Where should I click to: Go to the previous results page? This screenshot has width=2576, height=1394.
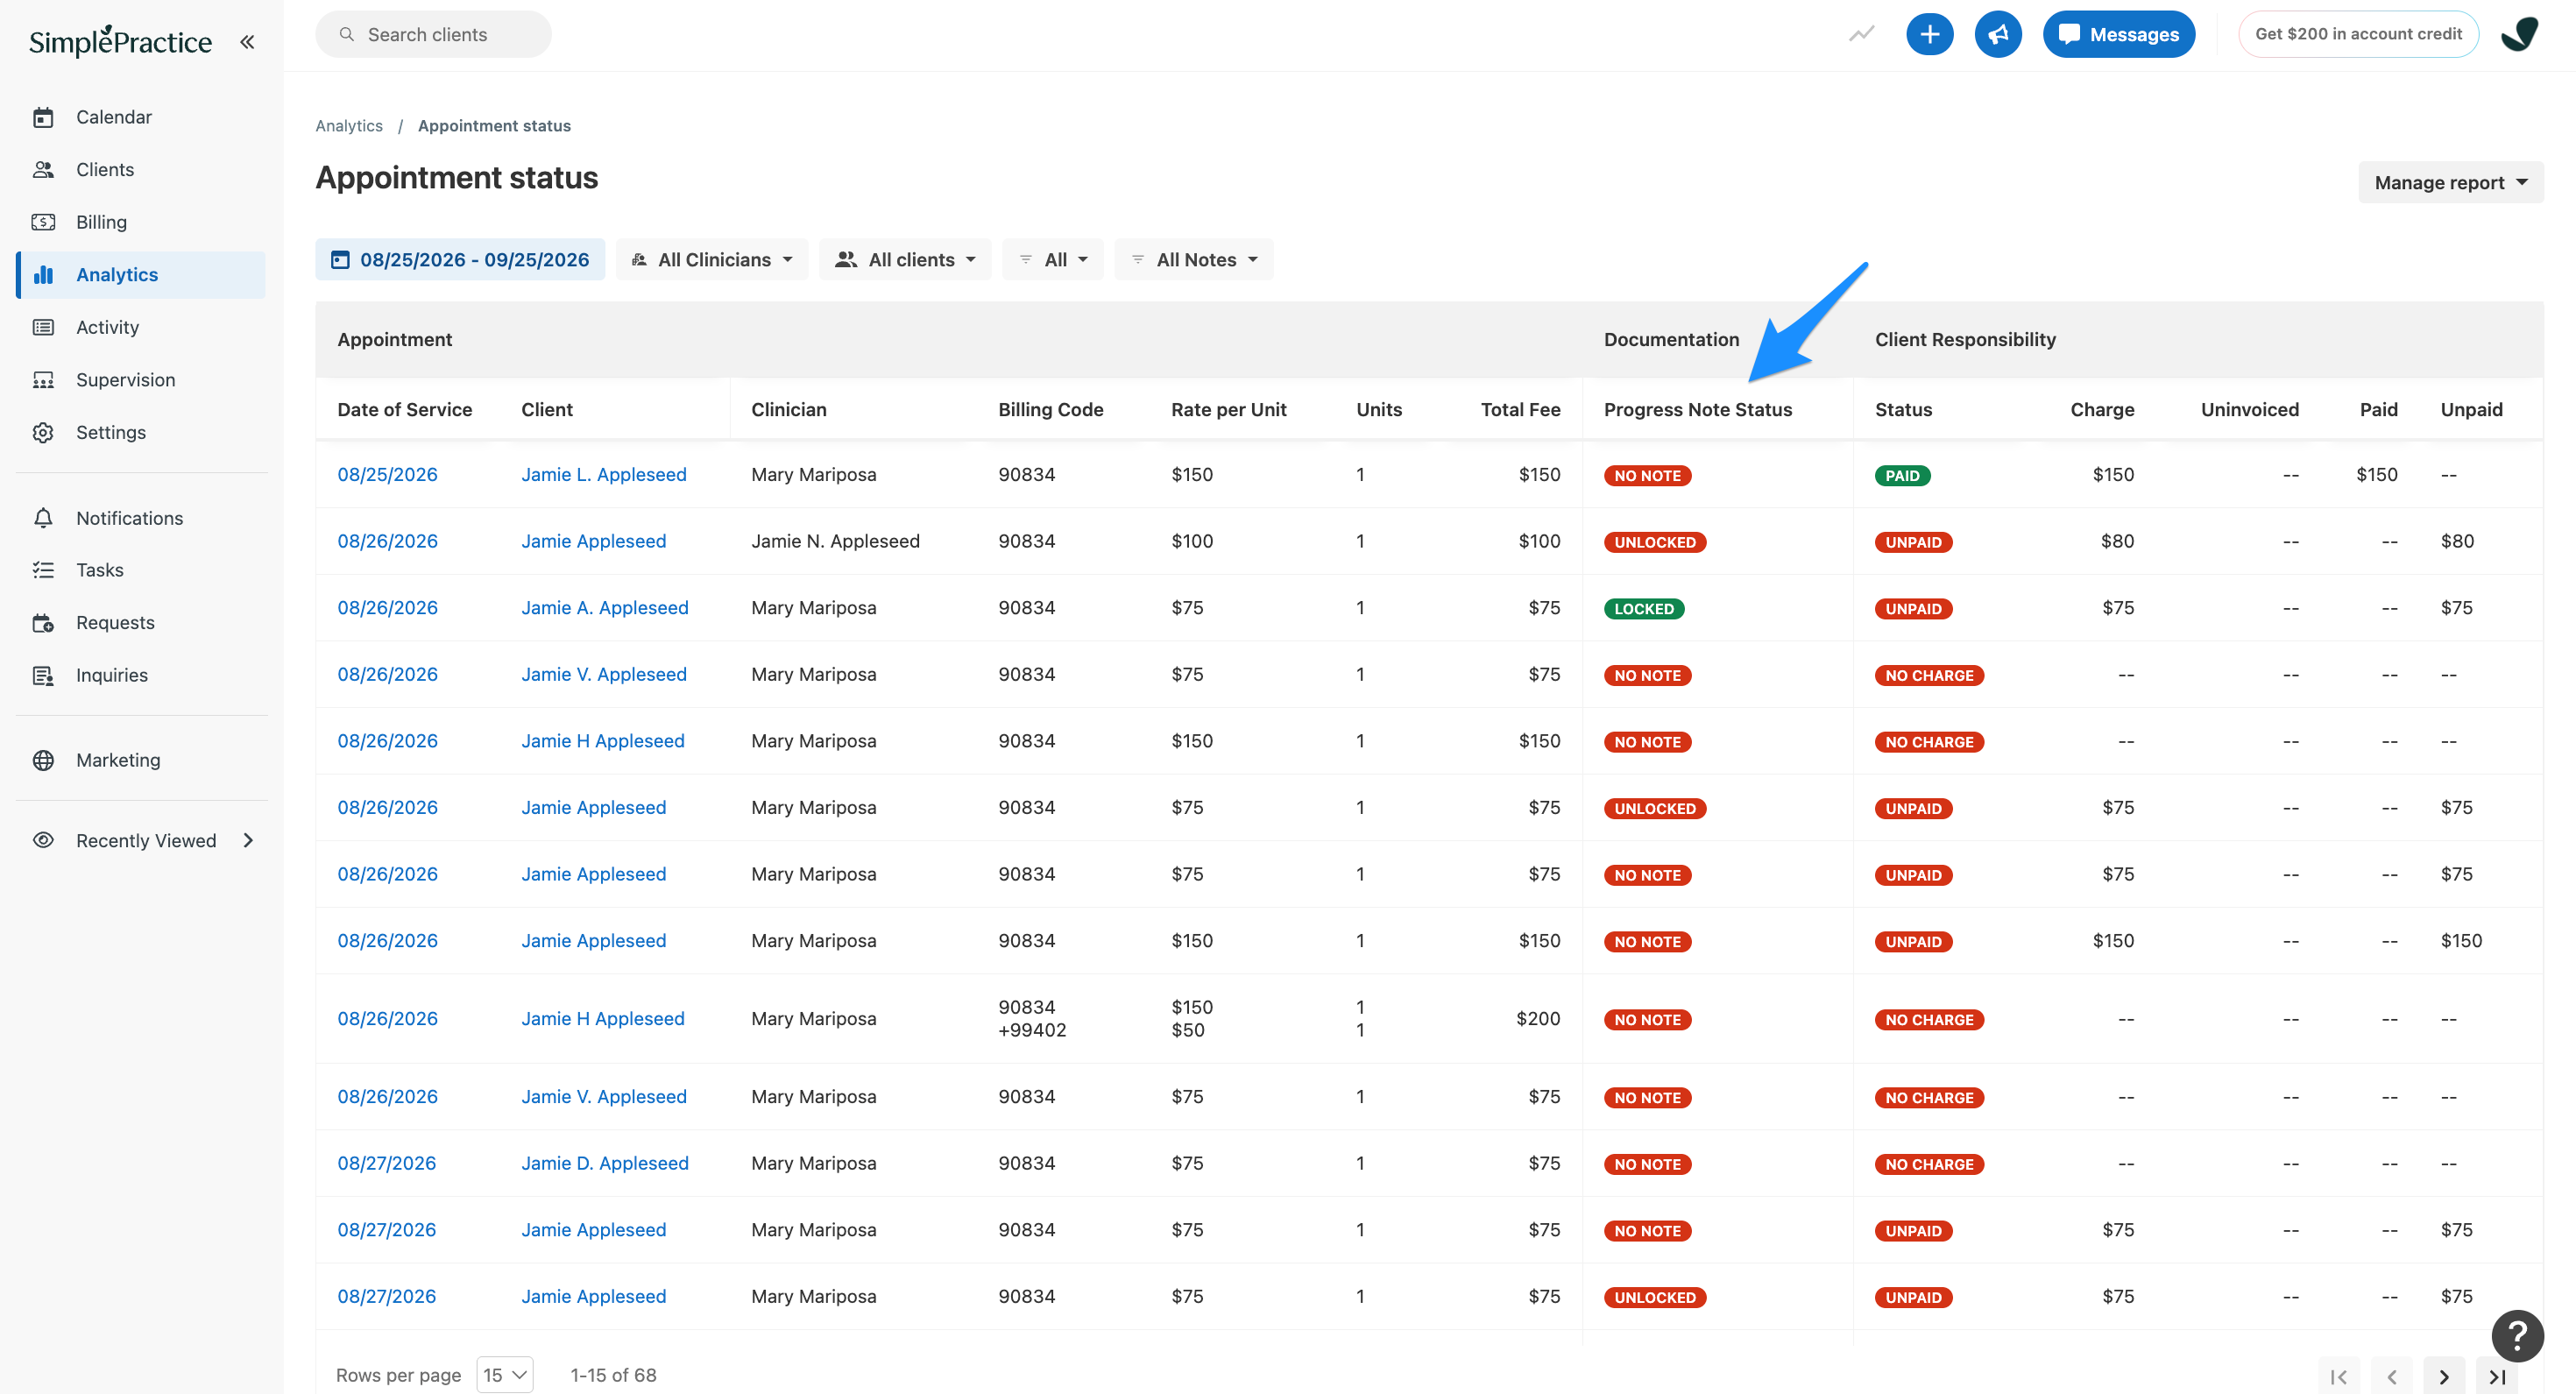2391,1376
